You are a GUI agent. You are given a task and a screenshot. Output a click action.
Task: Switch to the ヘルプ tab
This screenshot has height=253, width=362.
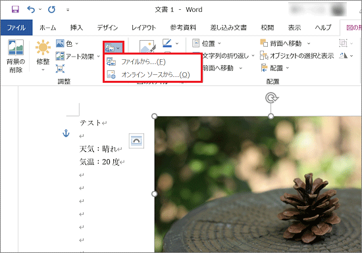tap(323, 28)
